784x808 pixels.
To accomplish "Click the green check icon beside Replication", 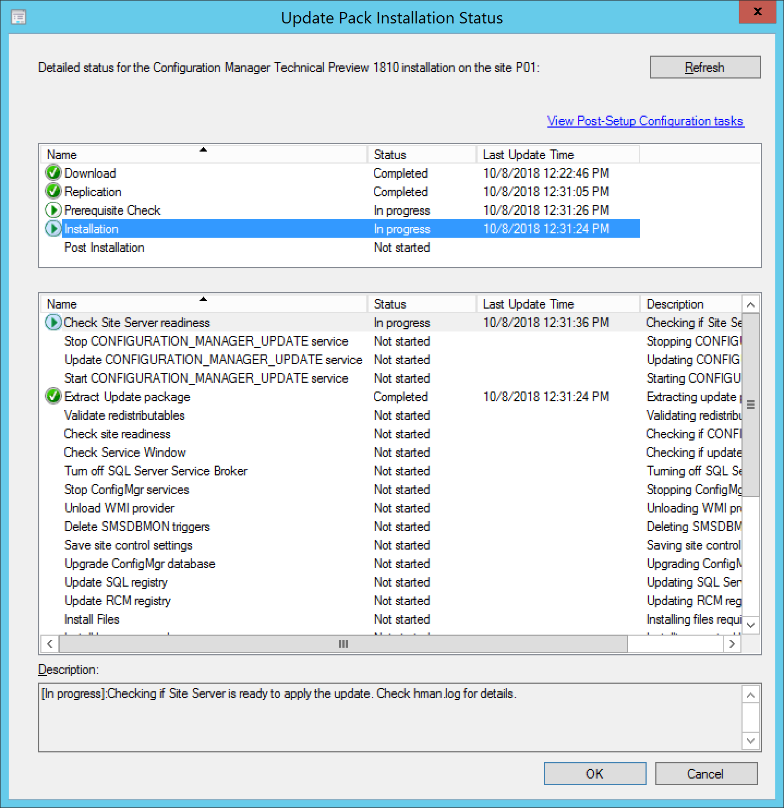I will click(x=53, y=192).
